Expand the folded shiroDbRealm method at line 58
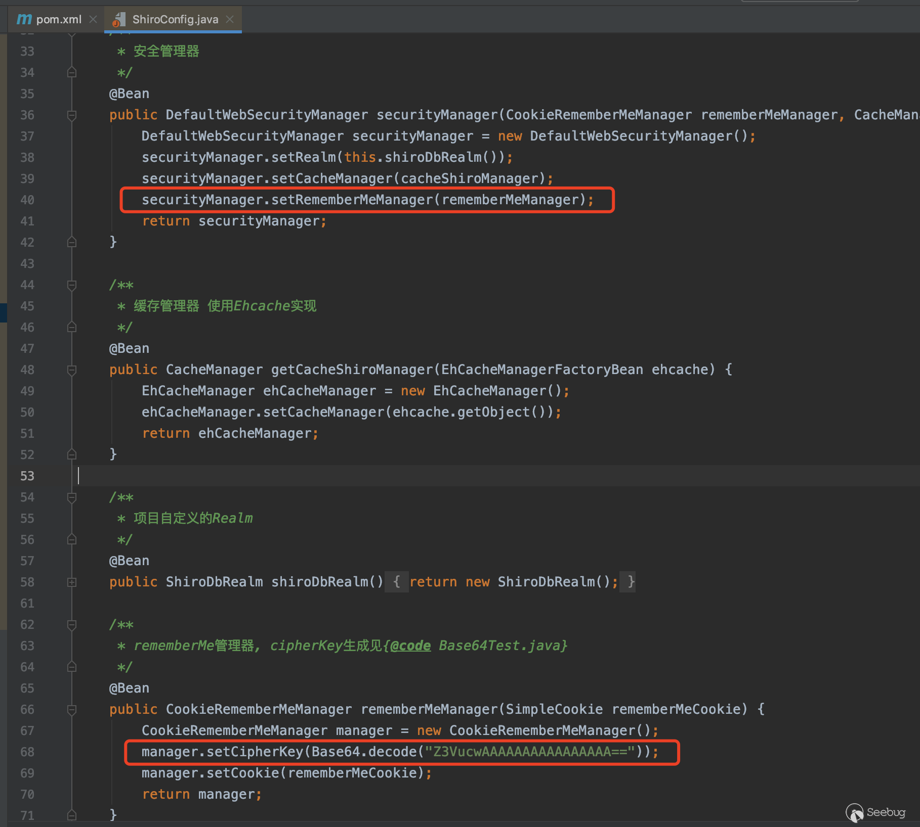 coord(72,582)
